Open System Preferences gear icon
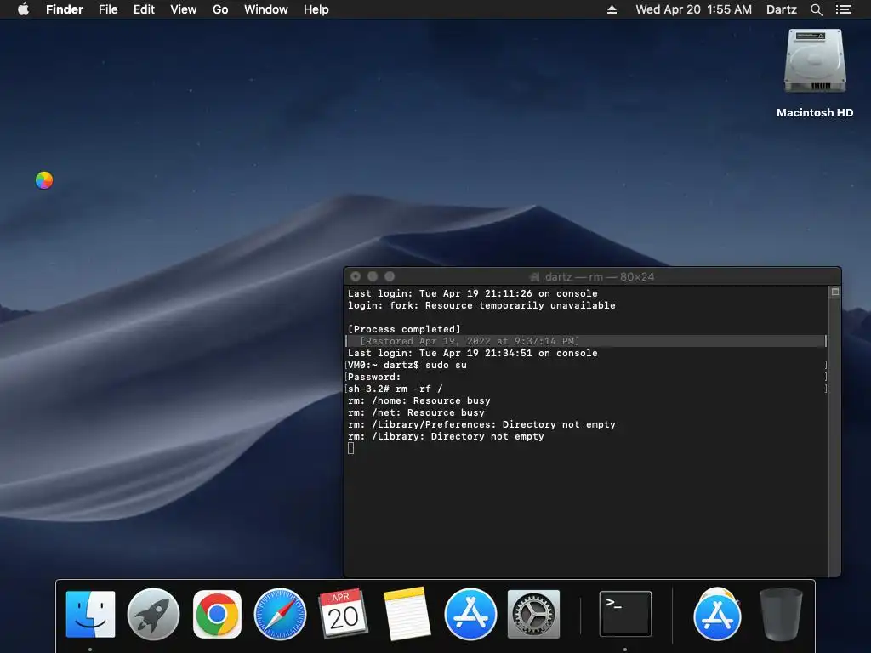Screen dimensions: 871x653 [x=533, y=614]
